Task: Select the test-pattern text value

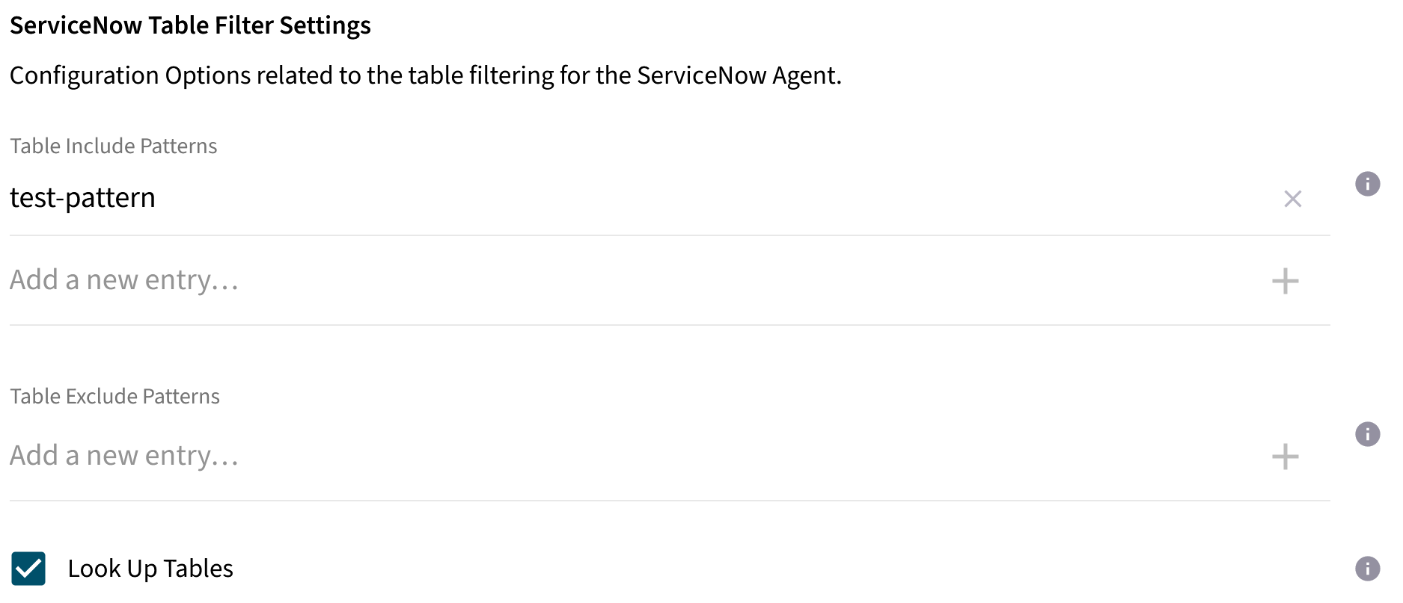Action: pyautogui.click(x=82, y=197)
